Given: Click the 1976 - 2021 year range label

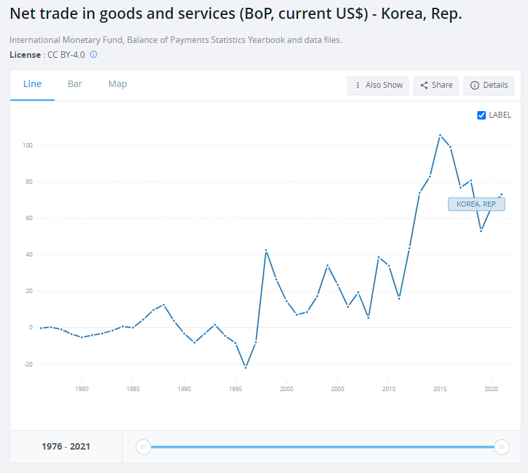Looking at the screenshot, I should click(x=66, y=446).
